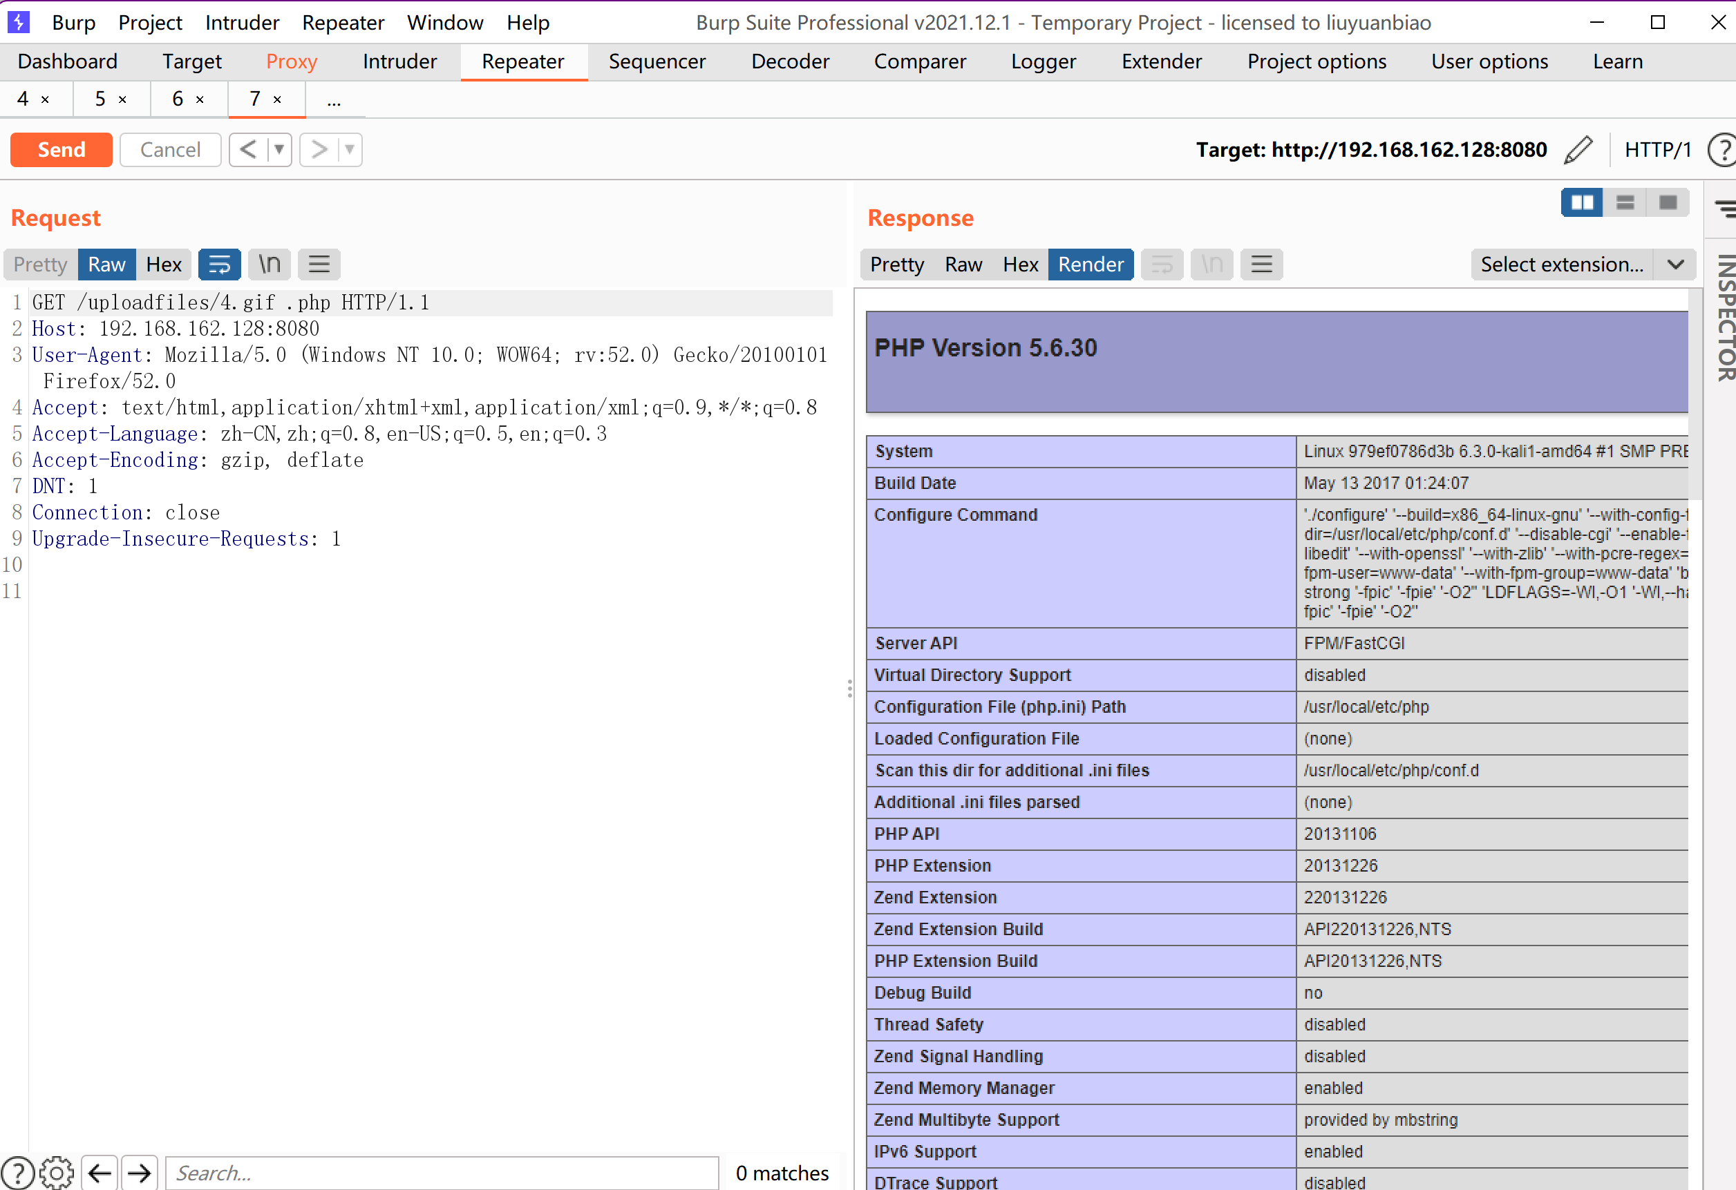Open the request hamburger options menu

pos(319,265)
